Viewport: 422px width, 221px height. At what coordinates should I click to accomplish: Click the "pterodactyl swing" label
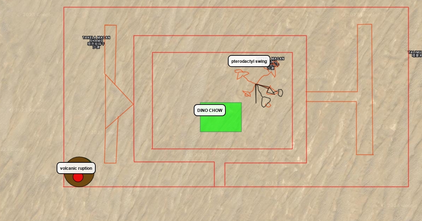[x=249, y=61]
